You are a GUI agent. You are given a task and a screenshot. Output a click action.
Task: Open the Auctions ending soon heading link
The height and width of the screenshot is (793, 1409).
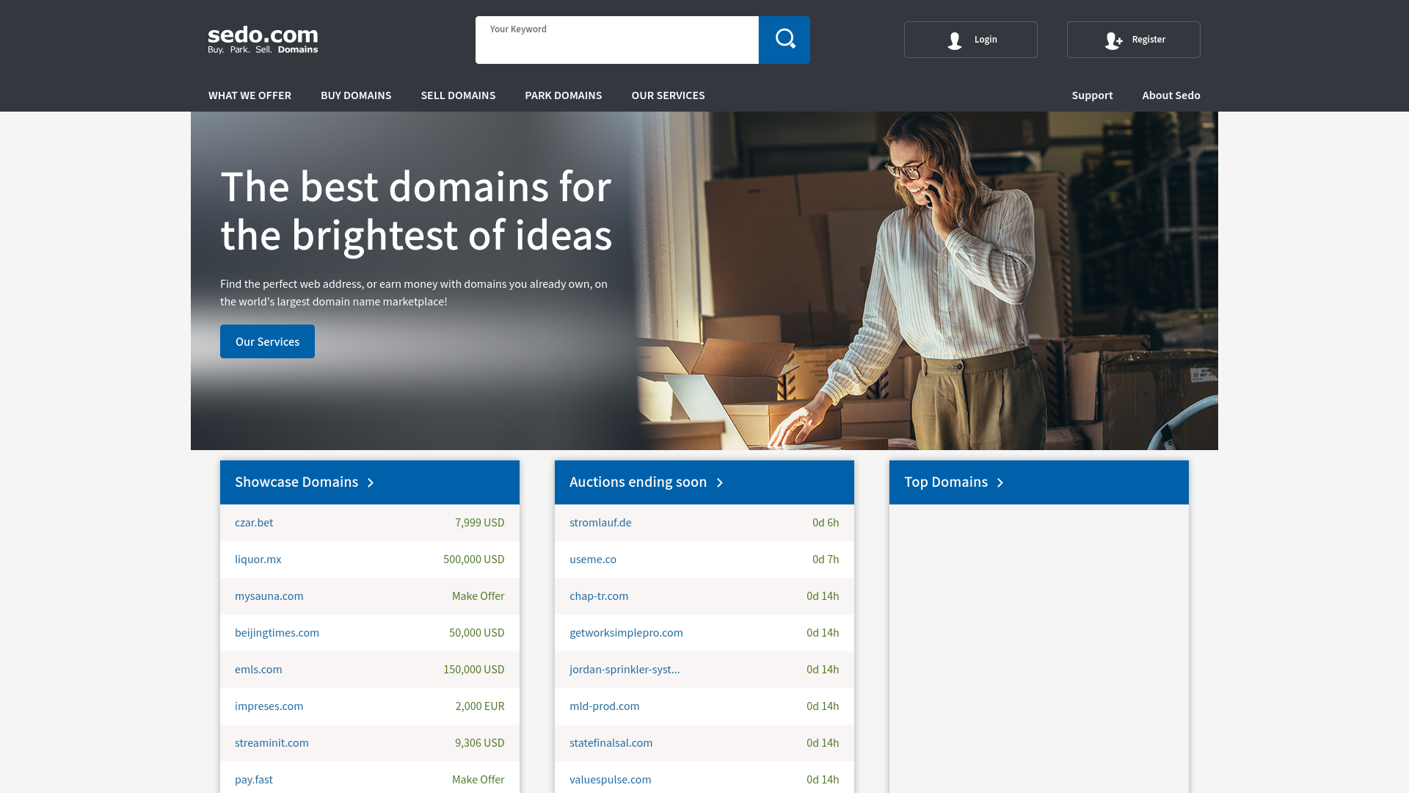[638, 482]
